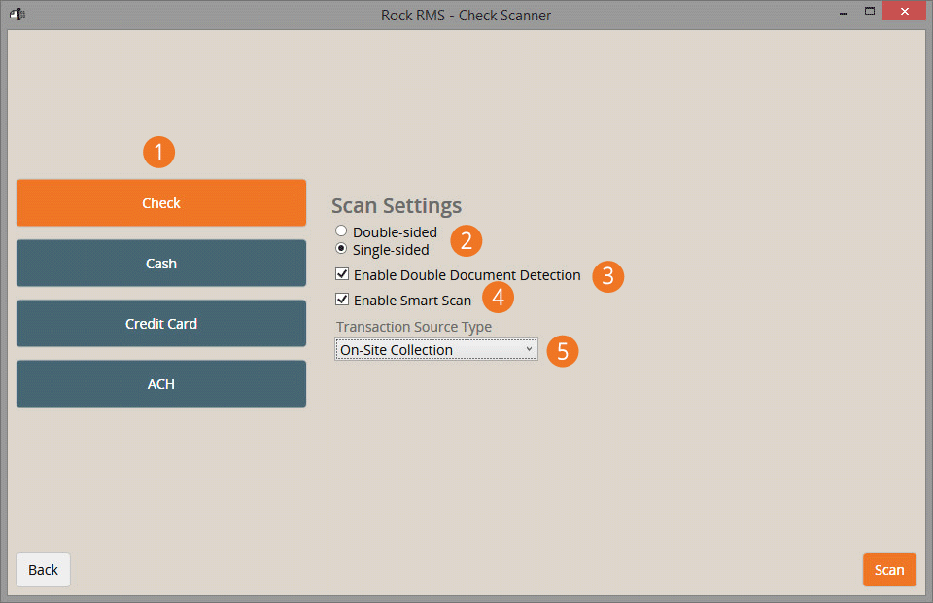This screenshot has height=603, width=933.
Task: Click the orange number 1 badge
Action: [x=158, y=152]
